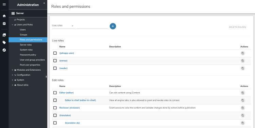Open the (reader) role link
Viewport: 255px width, 128px height.
point(63,68)
